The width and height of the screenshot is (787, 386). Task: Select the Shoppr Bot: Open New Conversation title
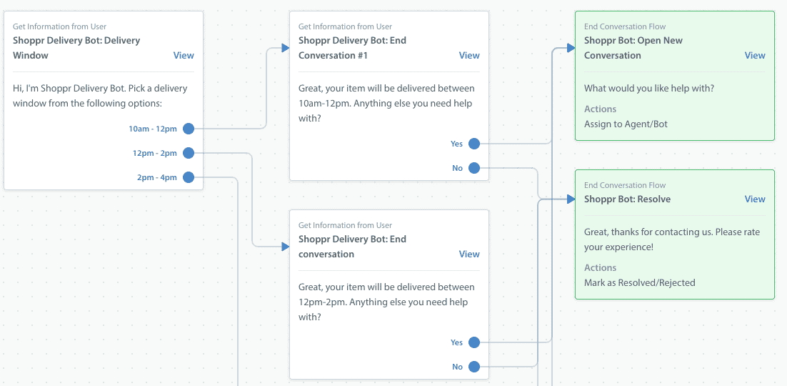click(x=633, y=48)
